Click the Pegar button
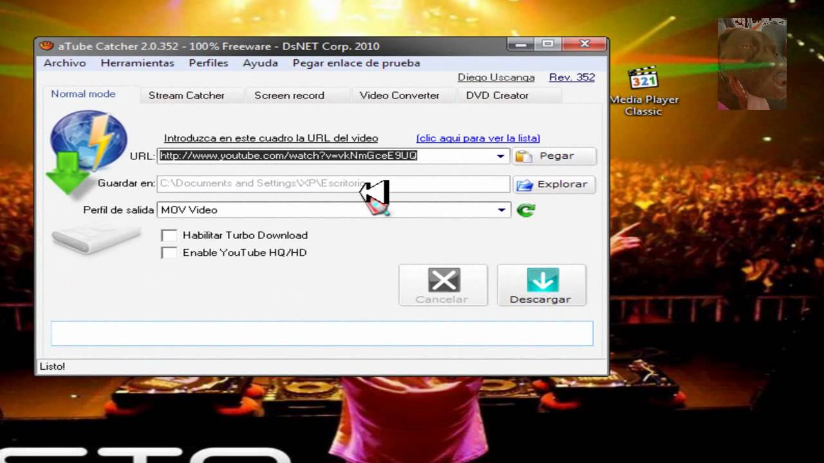Screen dimensions: 824x463 point(555,156)
